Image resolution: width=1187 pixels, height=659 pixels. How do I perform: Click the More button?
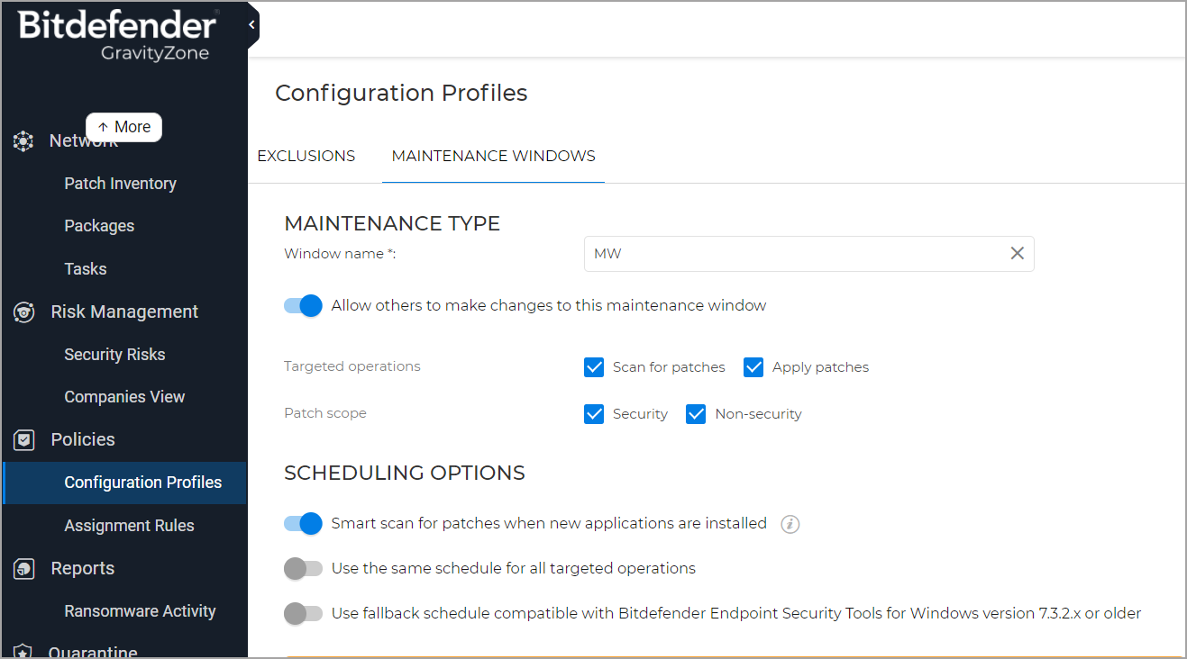click(x=123, y=127)
